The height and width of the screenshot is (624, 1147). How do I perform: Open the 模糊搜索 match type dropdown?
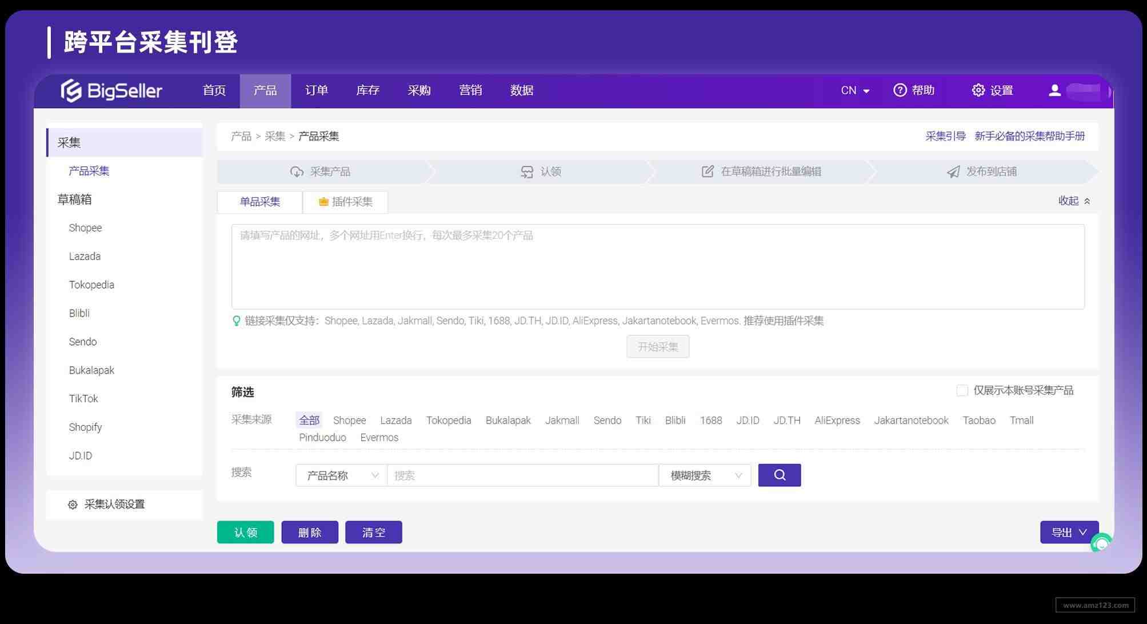[x=705, y=475]
